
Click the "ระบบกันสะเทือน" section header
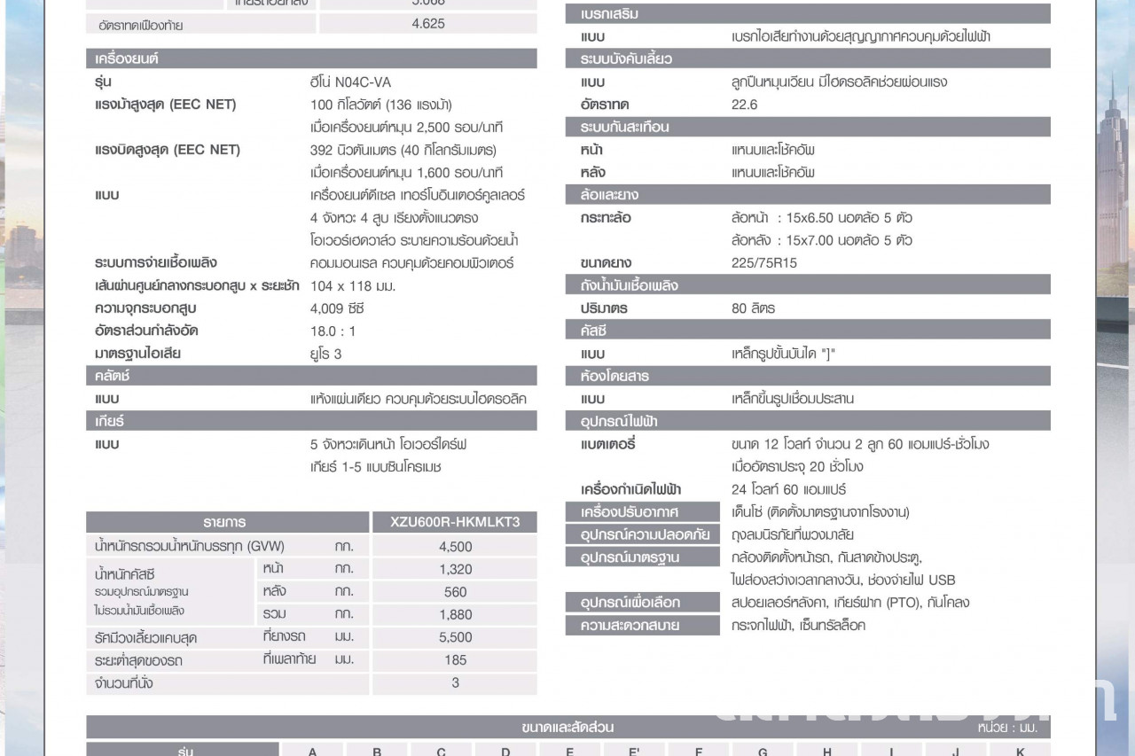coord(808,127)
